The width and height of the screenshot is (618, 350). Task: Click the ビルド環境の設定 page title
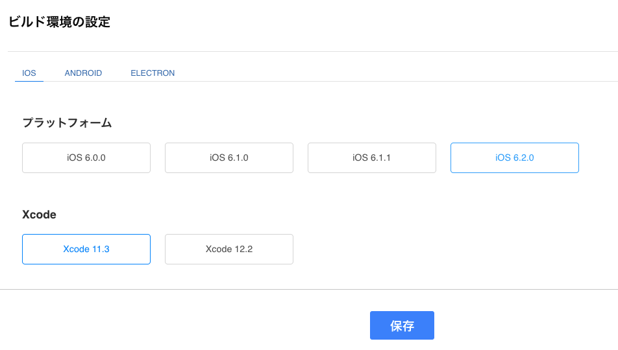pos(59,22)
